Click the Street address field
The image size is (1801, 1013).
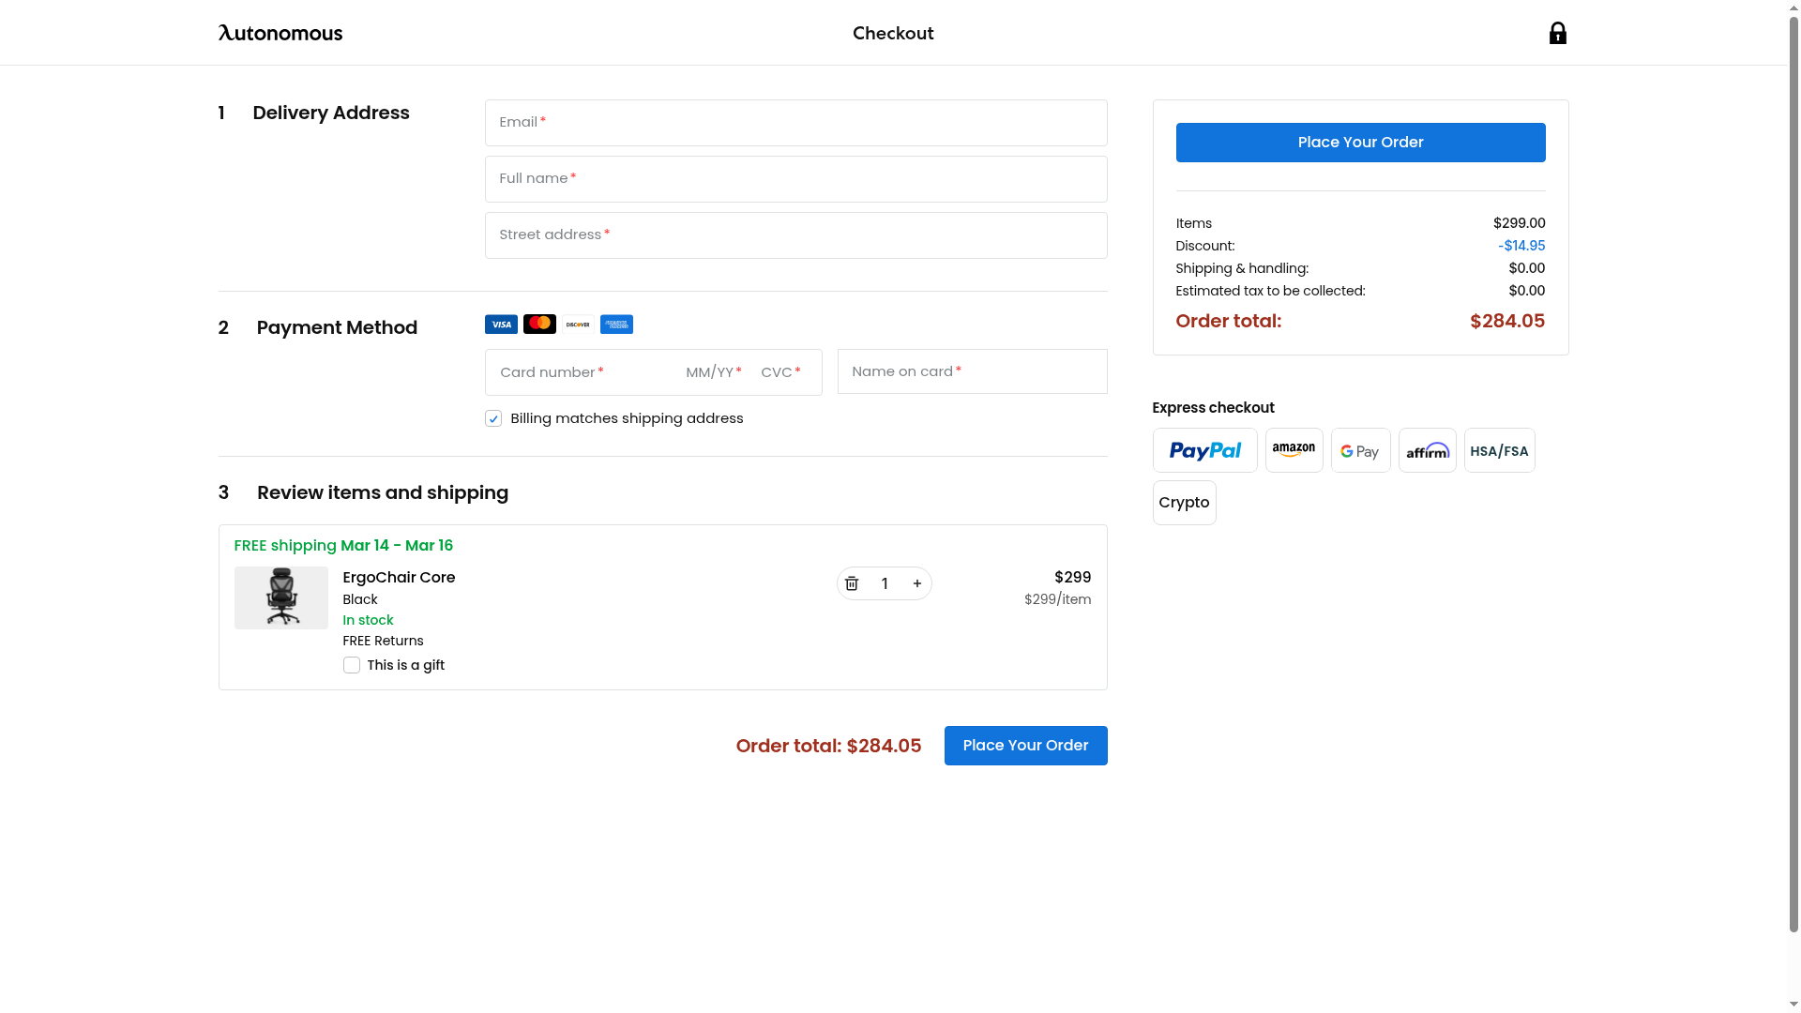(795, 235)
